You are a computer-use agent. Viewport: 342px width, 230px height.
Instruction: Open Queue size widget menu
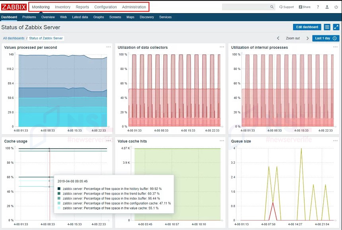(x=335, y=141)
